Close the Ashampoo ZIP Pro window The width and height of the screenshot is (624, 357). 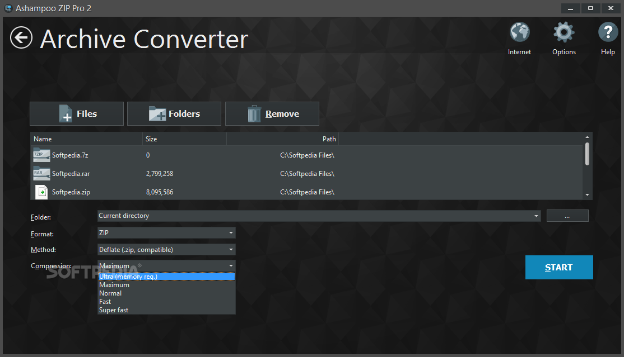click(611, 8)
